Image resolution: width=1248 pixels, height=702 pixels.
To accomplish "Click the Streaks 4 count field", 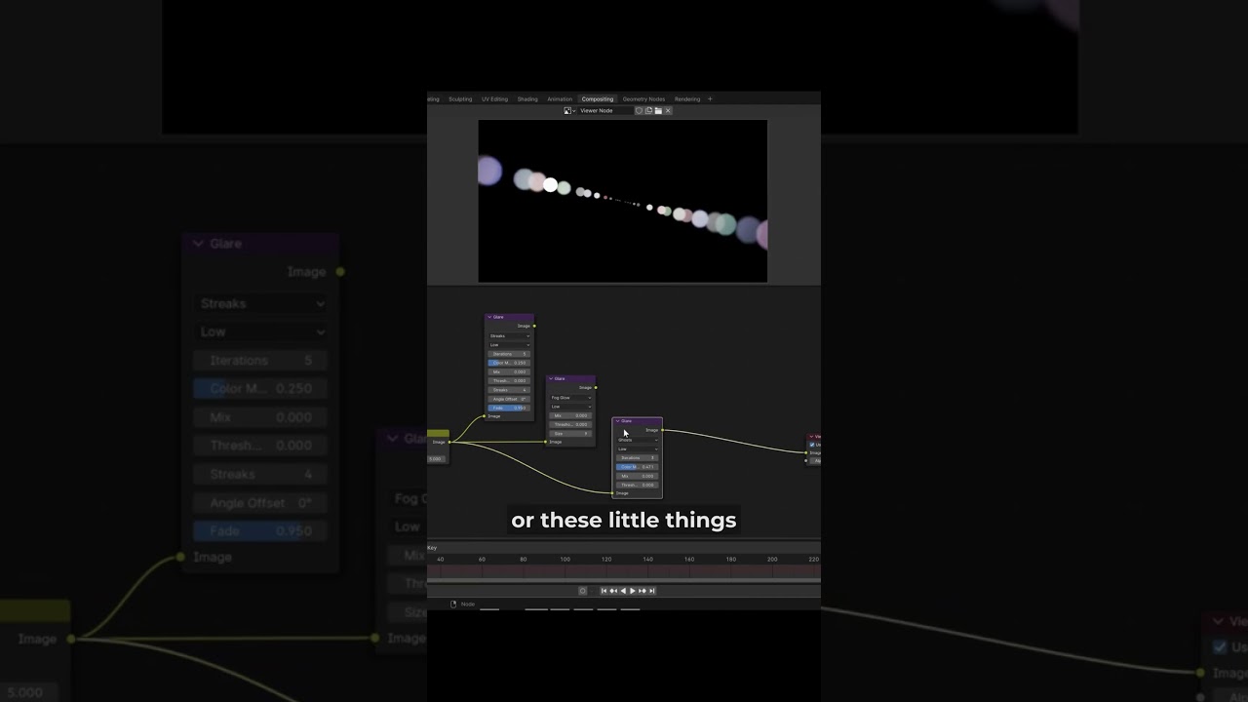I will click(509, 390).
